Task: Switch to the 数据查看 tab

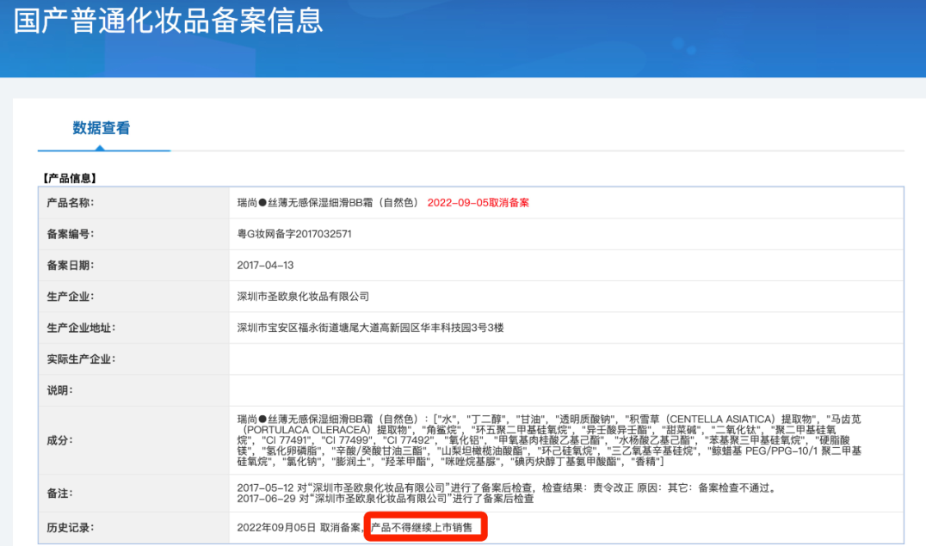Action: point(102,128)
